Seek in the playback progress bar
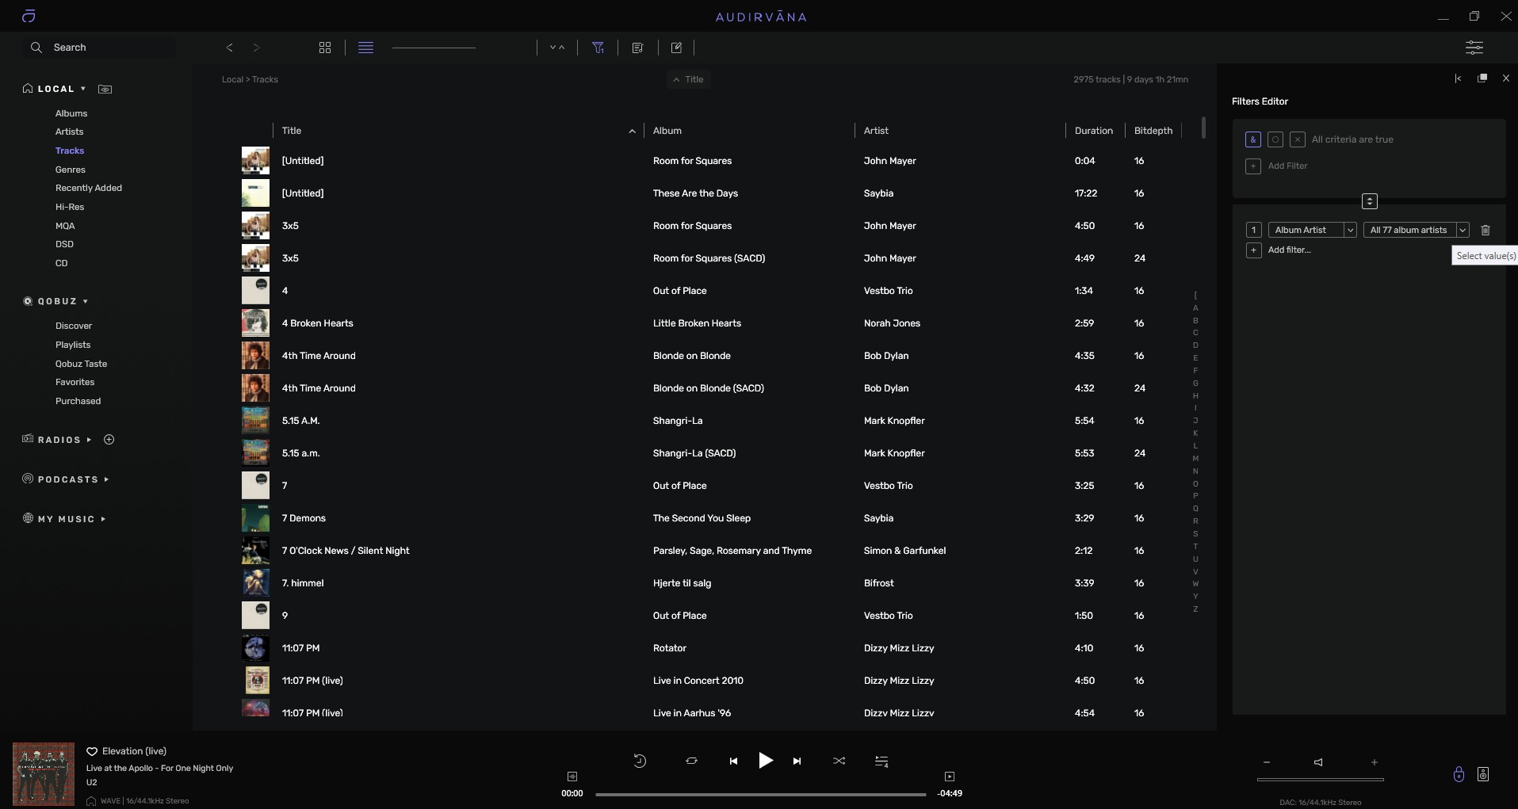 [x=760, y=794]
